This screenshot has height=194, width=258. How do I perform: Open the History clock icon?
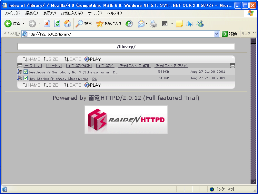[x=129, y=24]
